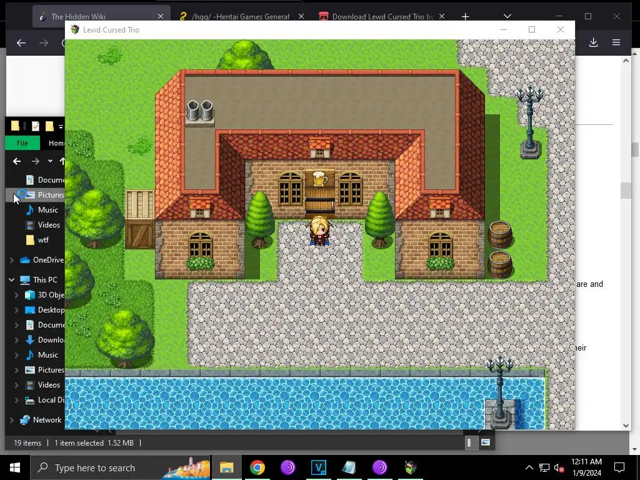640x480 pixels.
Task: Open the wtf folder in navigation pane
Action: [x=37, y=240]
